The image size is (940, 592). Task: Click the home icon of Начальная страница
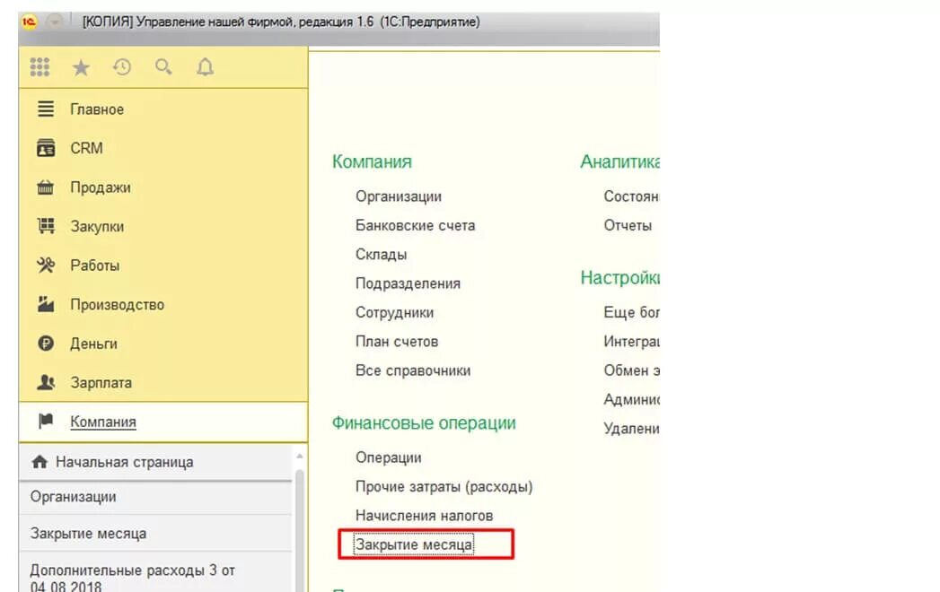40,462
